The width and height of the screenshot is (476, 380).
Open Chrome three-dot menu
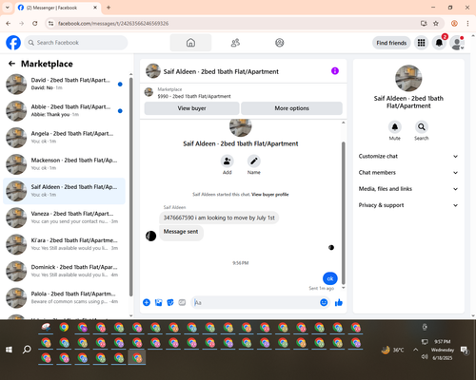point(467,23)
